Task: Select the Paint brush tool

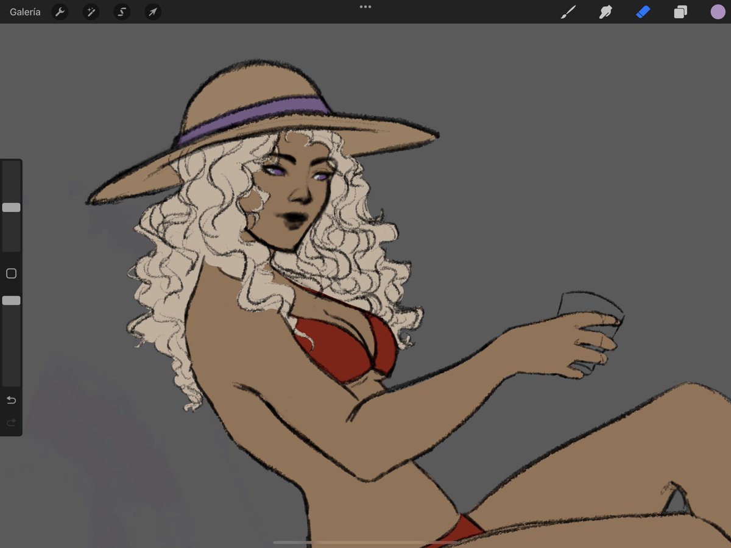Action: tap(568, 12)
